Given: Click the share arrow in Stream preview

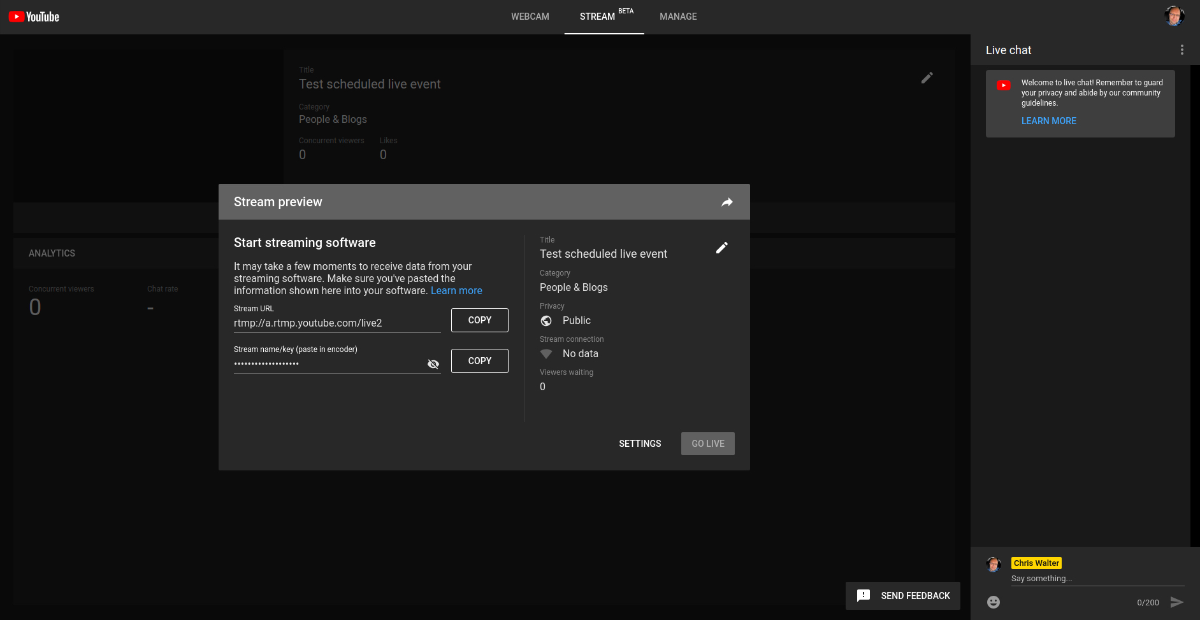Looking at the screenshot, I should click(727, 202).
